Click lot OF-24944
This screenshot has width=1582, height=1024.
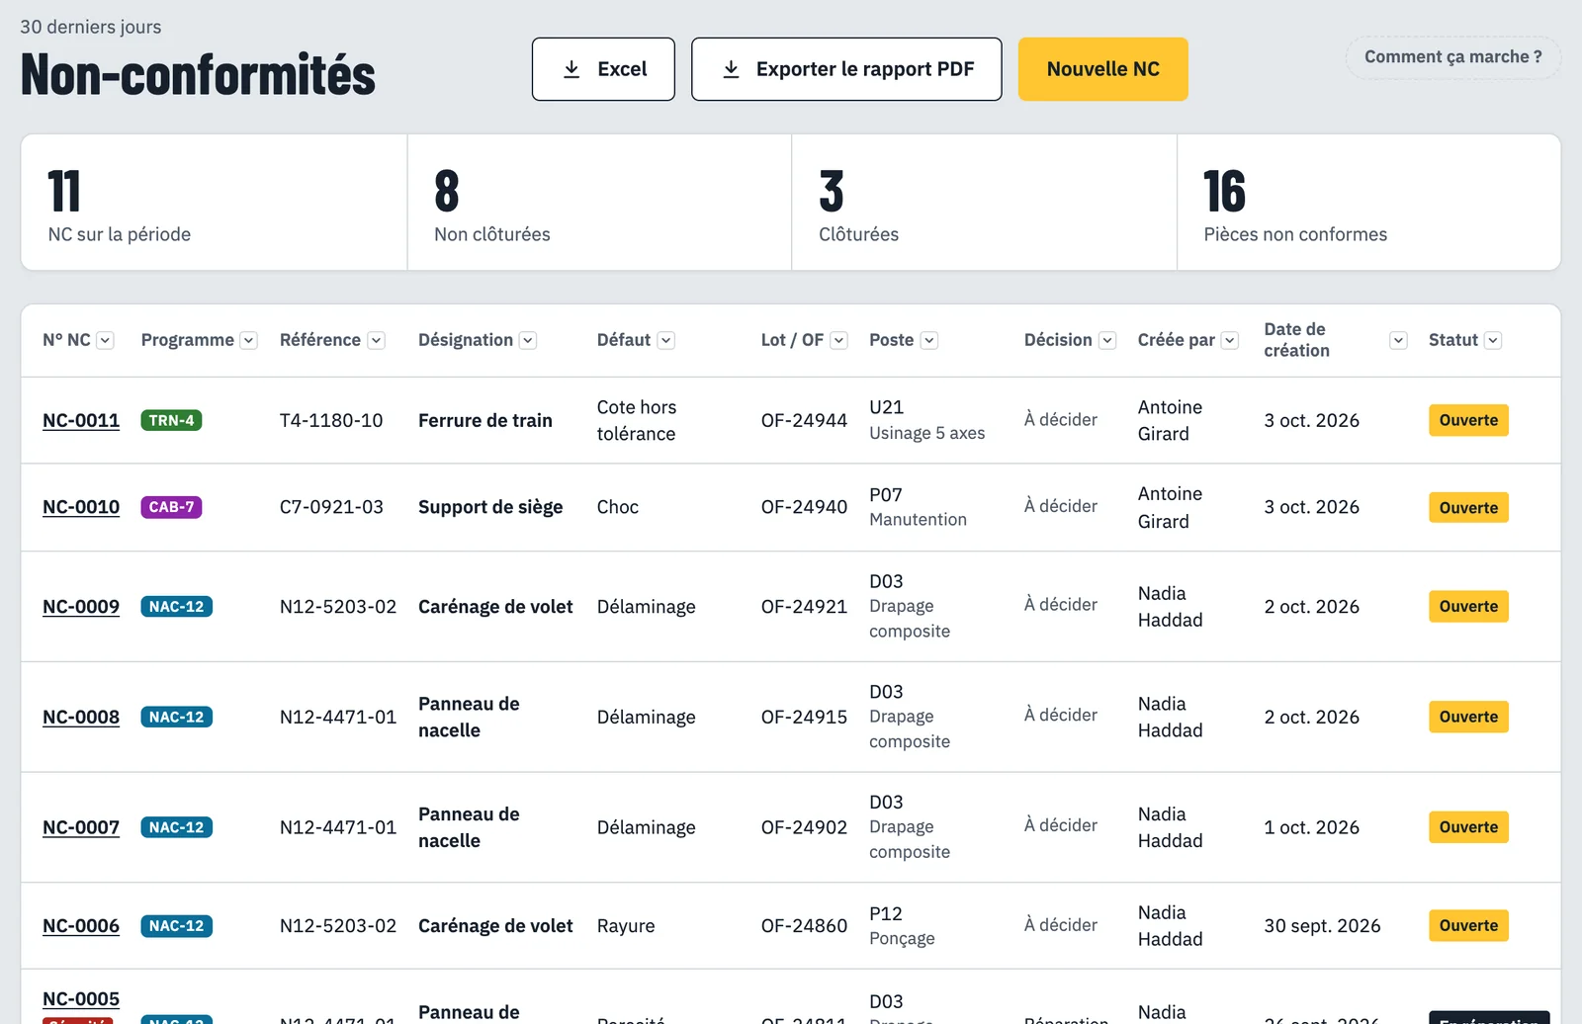click(x=804, y=420)
